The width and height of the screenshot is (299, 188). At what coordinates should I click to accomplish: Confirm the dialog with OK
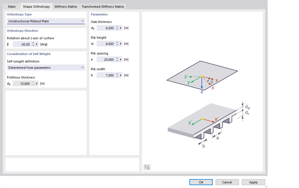click(x=201, y=182)
